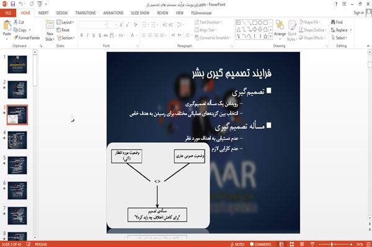Click the New Slide icon
Viewport: 372px width, 247px height.
(x=50, y=25)
